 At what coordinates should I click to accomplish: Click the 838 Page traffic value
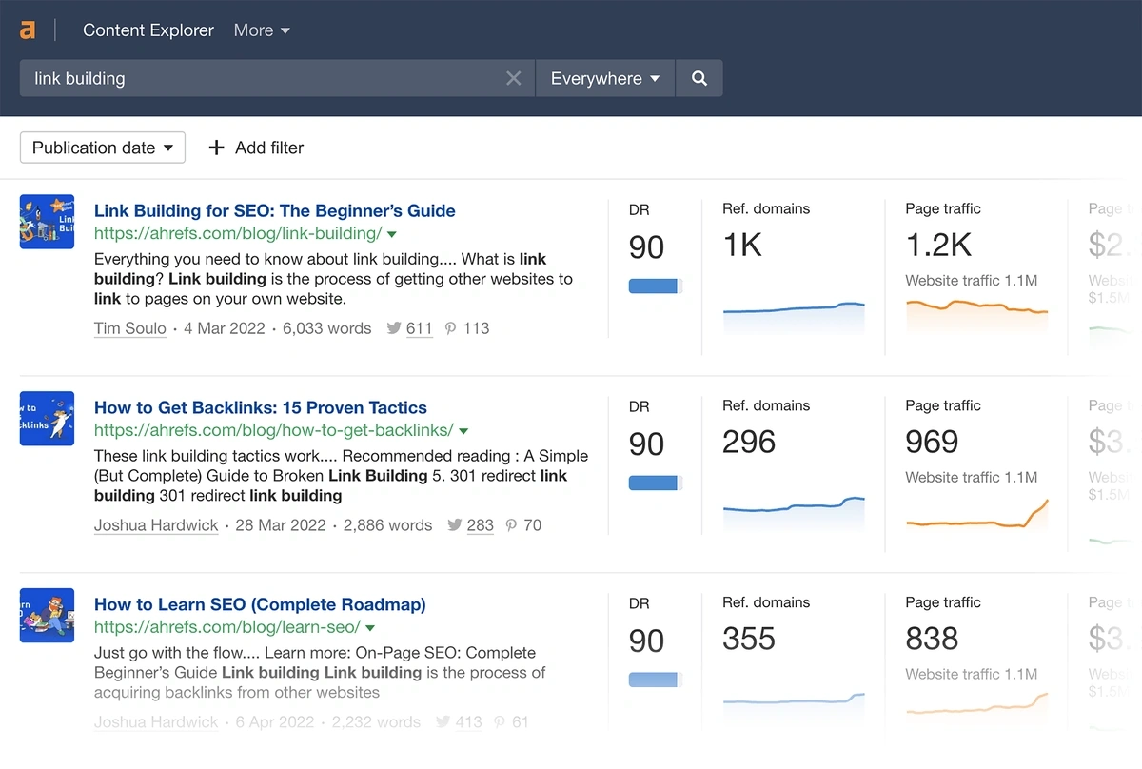click(932, 640)
